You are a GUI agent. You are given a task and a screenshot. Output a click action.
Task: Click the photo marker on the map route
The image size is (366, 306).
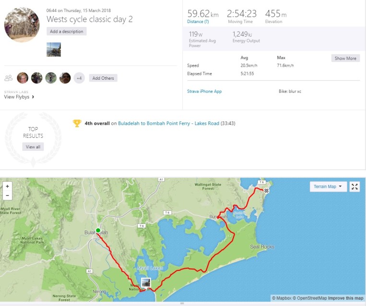coord(146,282)
